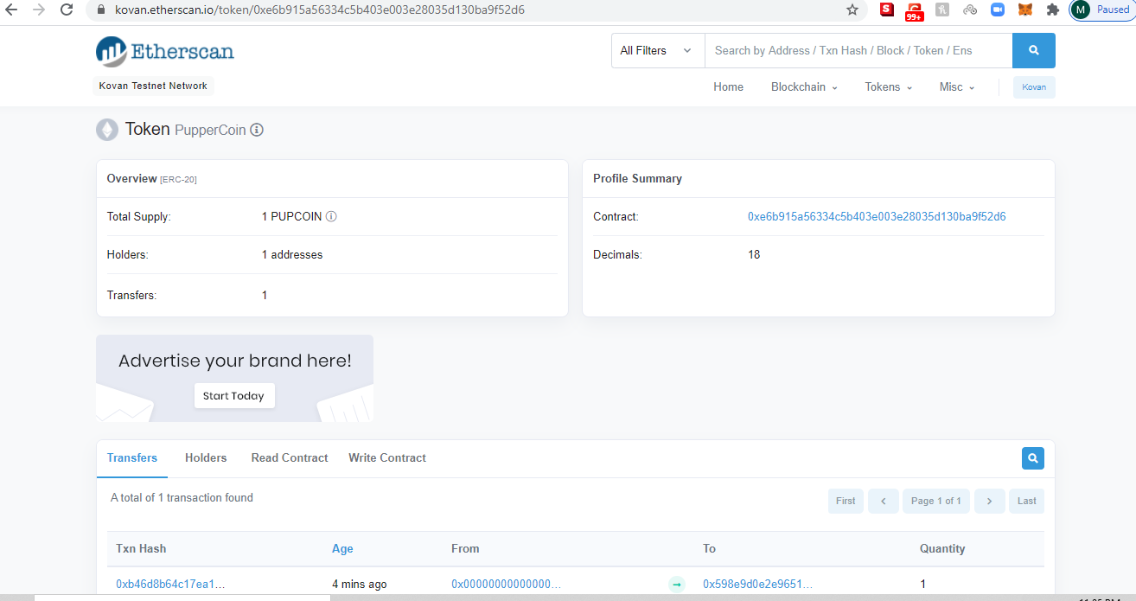Click the Start Today advertise button
1136x601 pixels.
234,396
